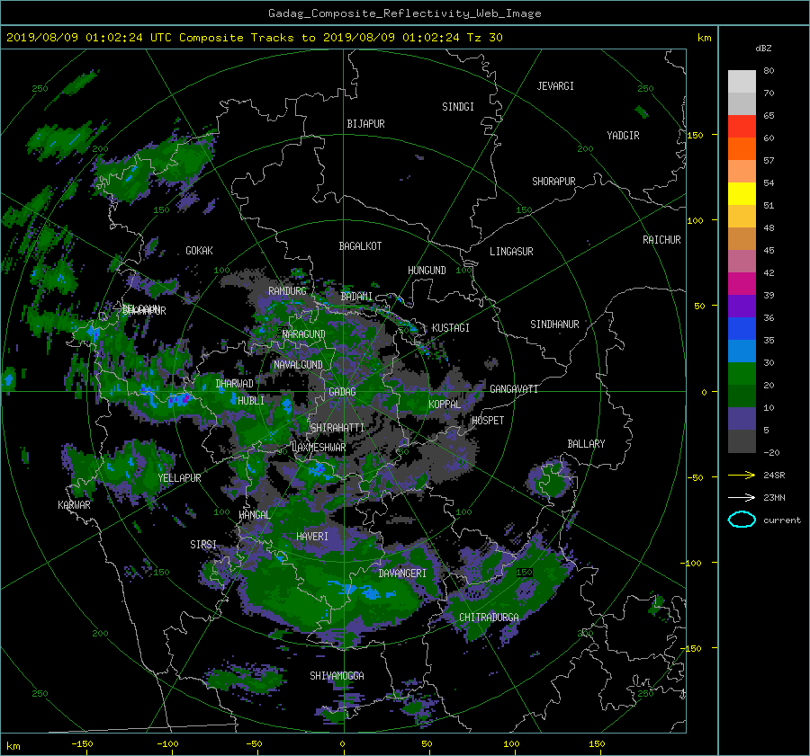Click the 'dBZ' legend heading
This screenshot has height=756, width=810.
[763, 48]
